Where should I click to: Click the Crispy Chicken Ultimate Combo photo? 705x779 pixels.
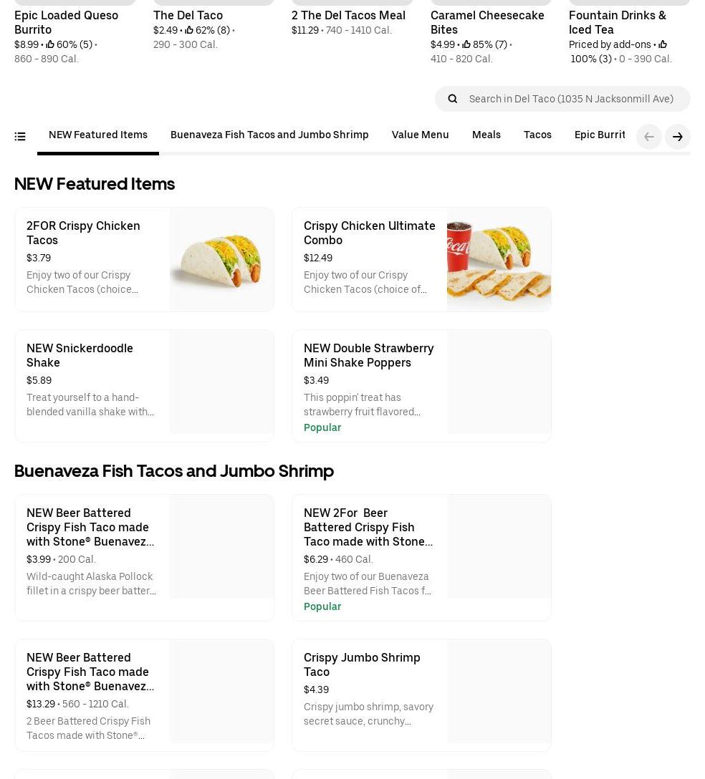pyautogui.click(x=499, y=259)
